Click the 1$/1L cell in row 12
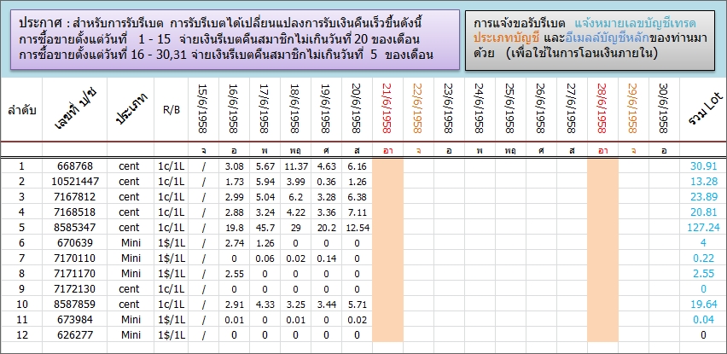 [172, 334]
